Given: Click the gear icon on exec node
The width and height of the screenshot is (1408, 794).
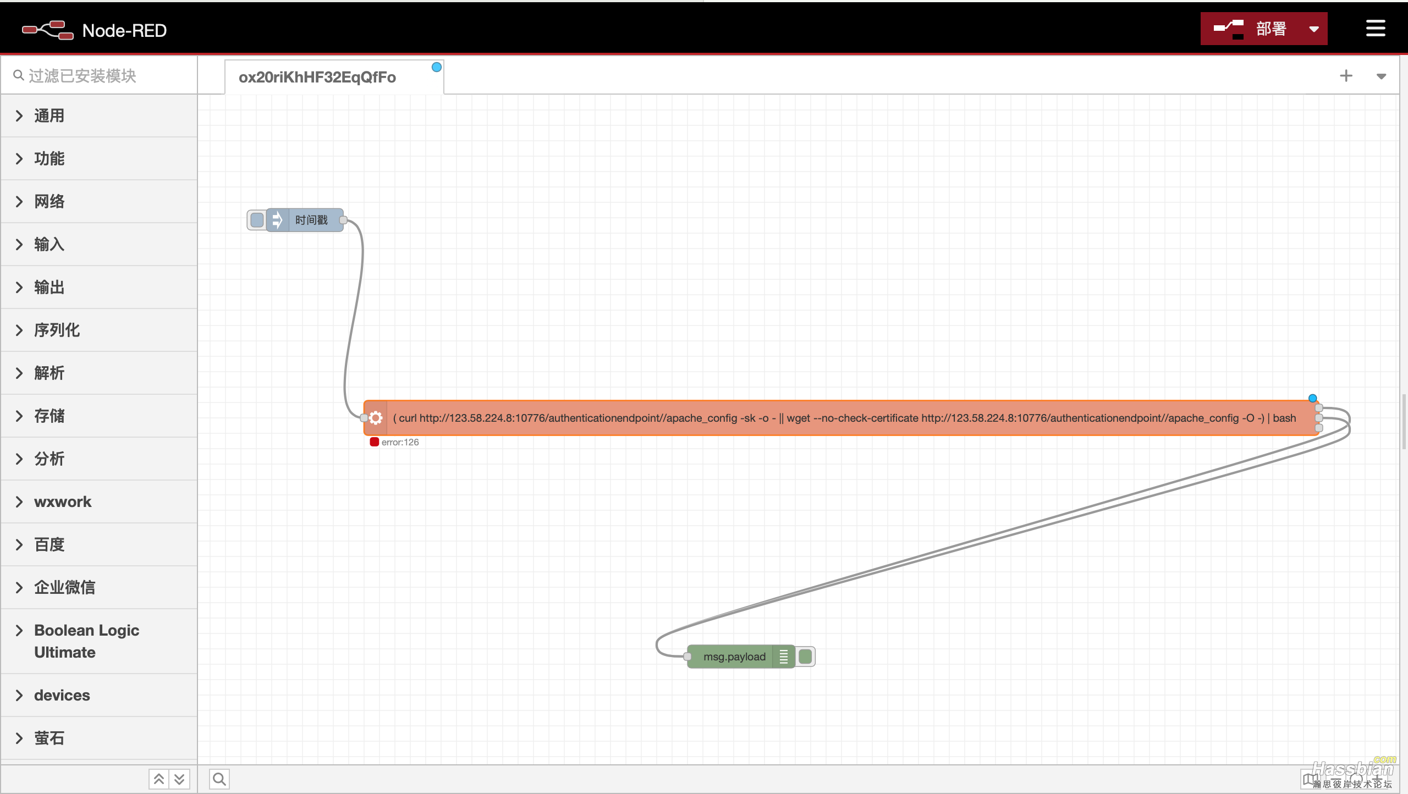Looking at the screenshot, I should pos(376,418).
